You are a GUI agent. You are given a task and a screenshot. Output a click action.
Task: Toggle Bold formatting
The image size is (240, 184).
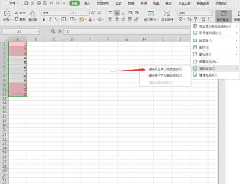(x=44, y=19)
